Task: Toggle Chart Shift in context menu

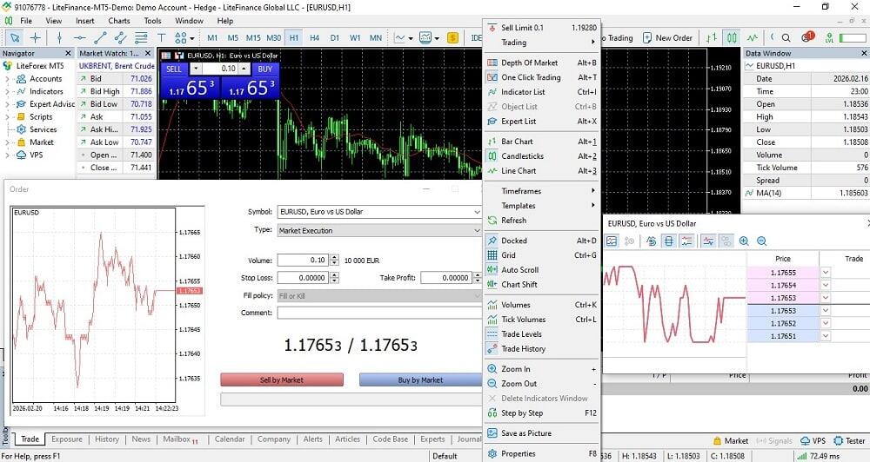Action: pyautogui.click(x=542, y=284)
